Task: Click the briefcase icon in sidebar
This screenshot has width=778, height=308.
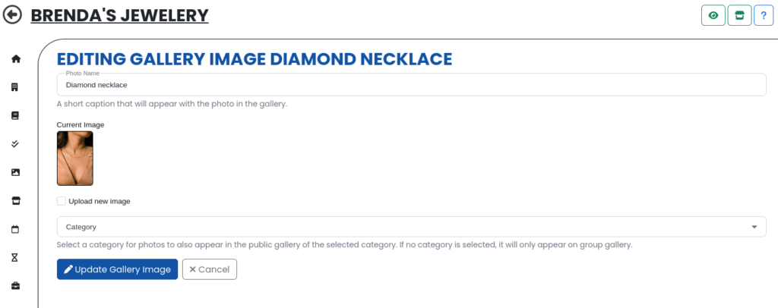Action: click(x=15, y=286)
